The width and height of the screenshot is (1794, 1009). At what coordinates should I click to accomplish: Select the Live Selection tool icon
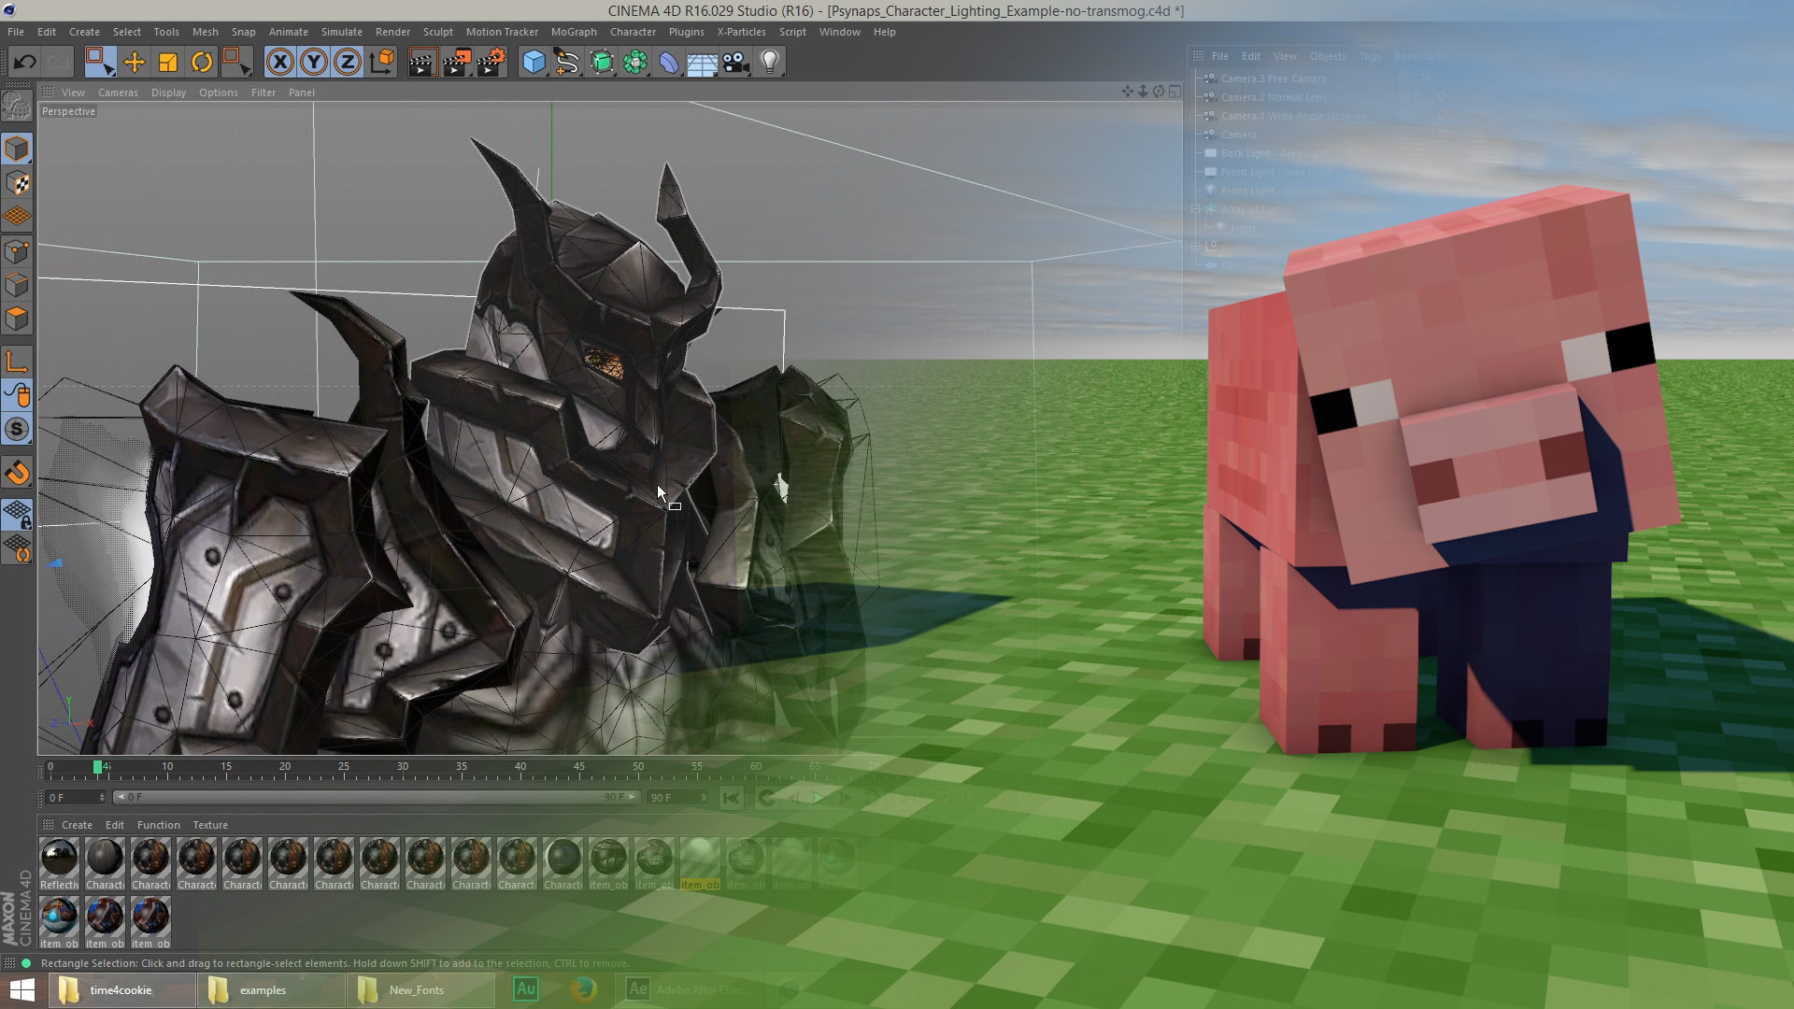click(99, 63)
